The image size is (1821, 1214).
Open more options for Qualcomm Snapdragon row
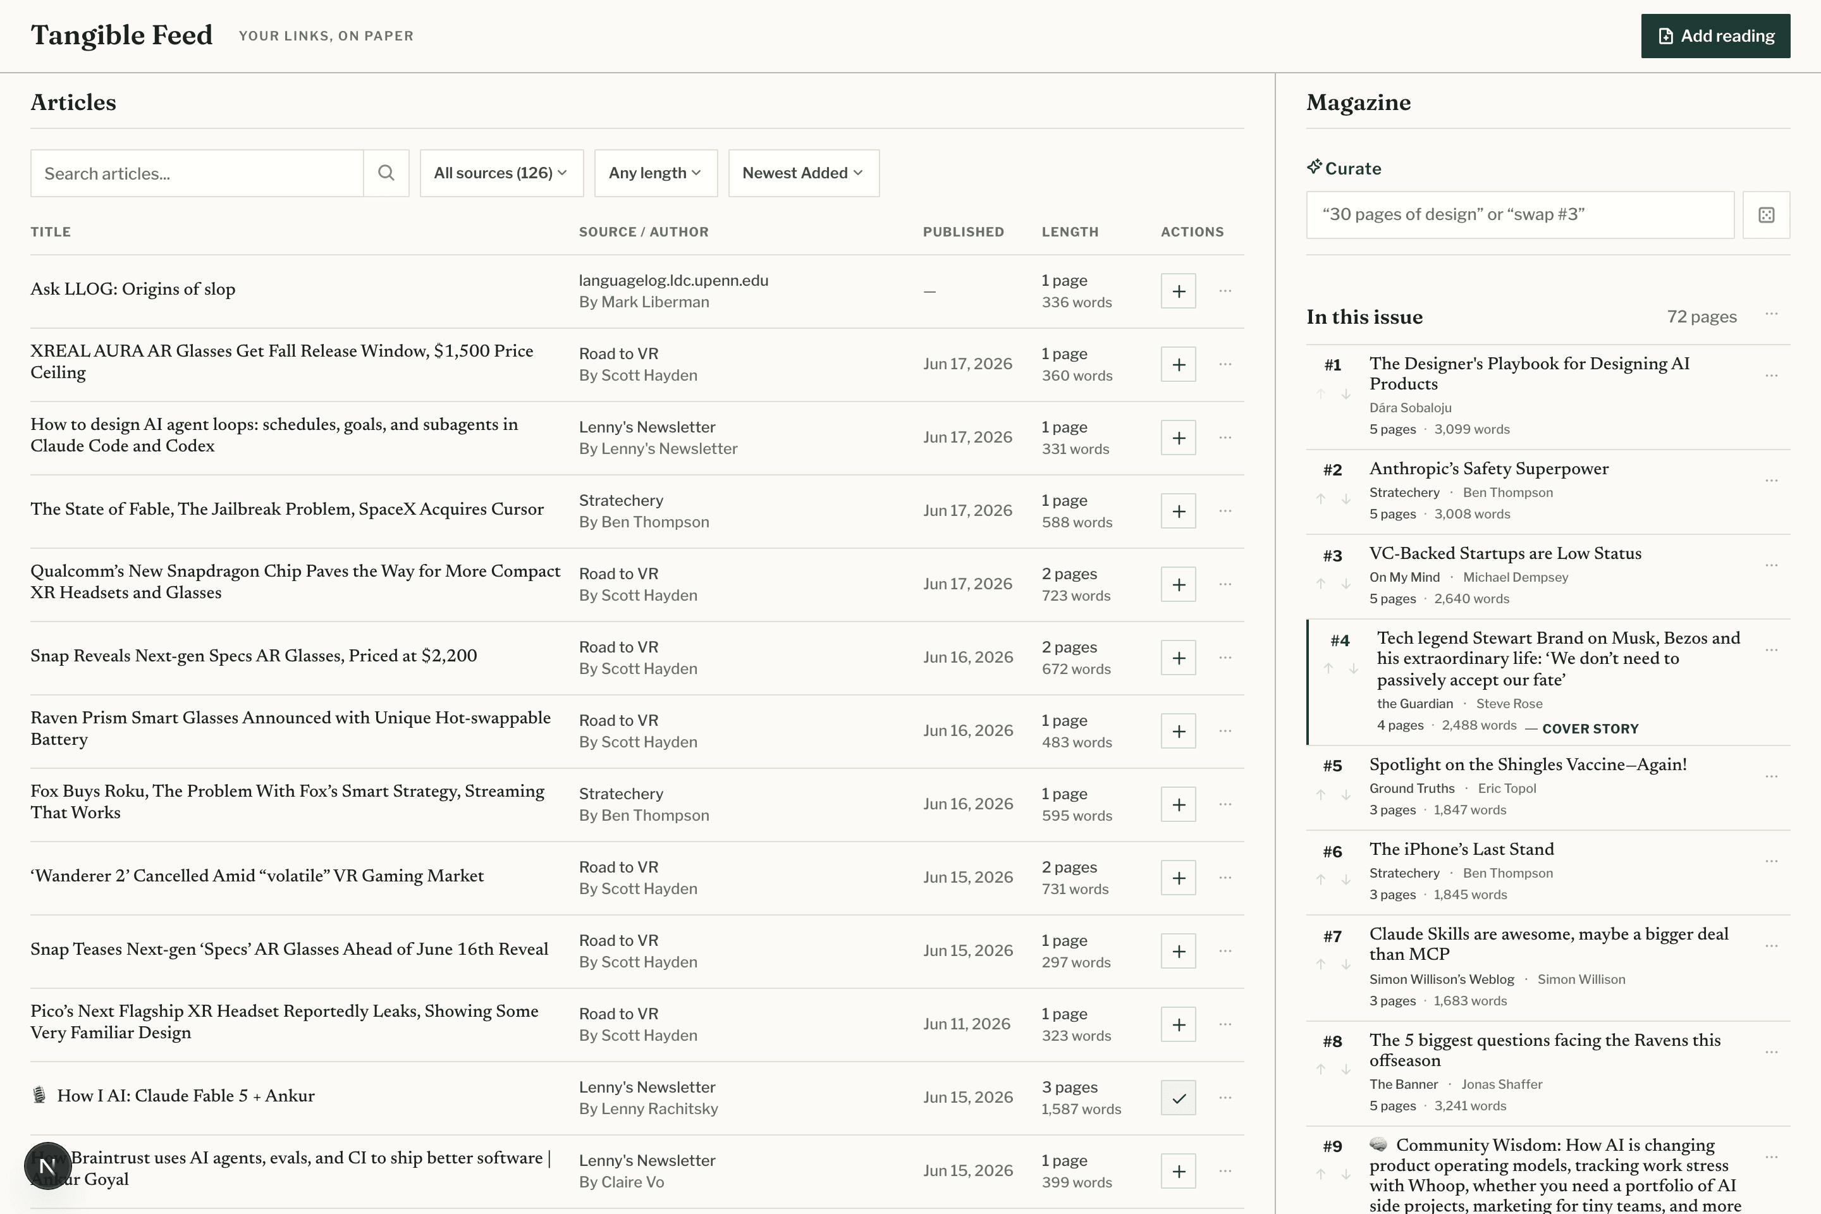(1225, 584)
